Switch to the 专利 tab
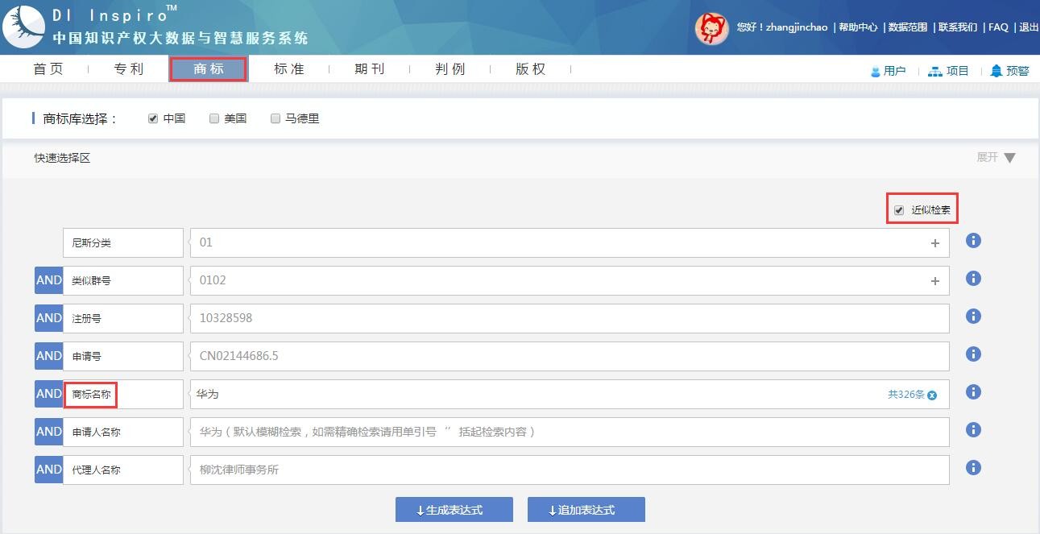The width and height of the screenshot is (1040, 534). coord(128,69)
